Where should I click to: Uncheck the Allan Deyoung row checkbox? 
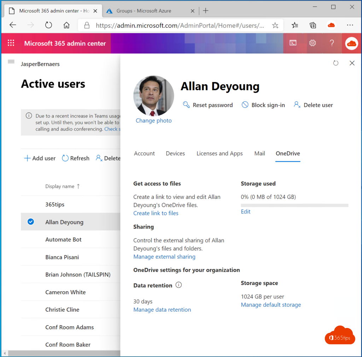(x=31, y=222)
